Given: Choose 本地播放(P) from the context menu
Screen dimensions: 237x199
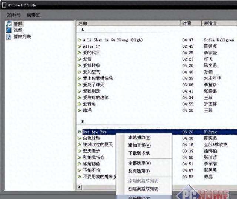Looking at the screenshot, I should tap(139, 138).
